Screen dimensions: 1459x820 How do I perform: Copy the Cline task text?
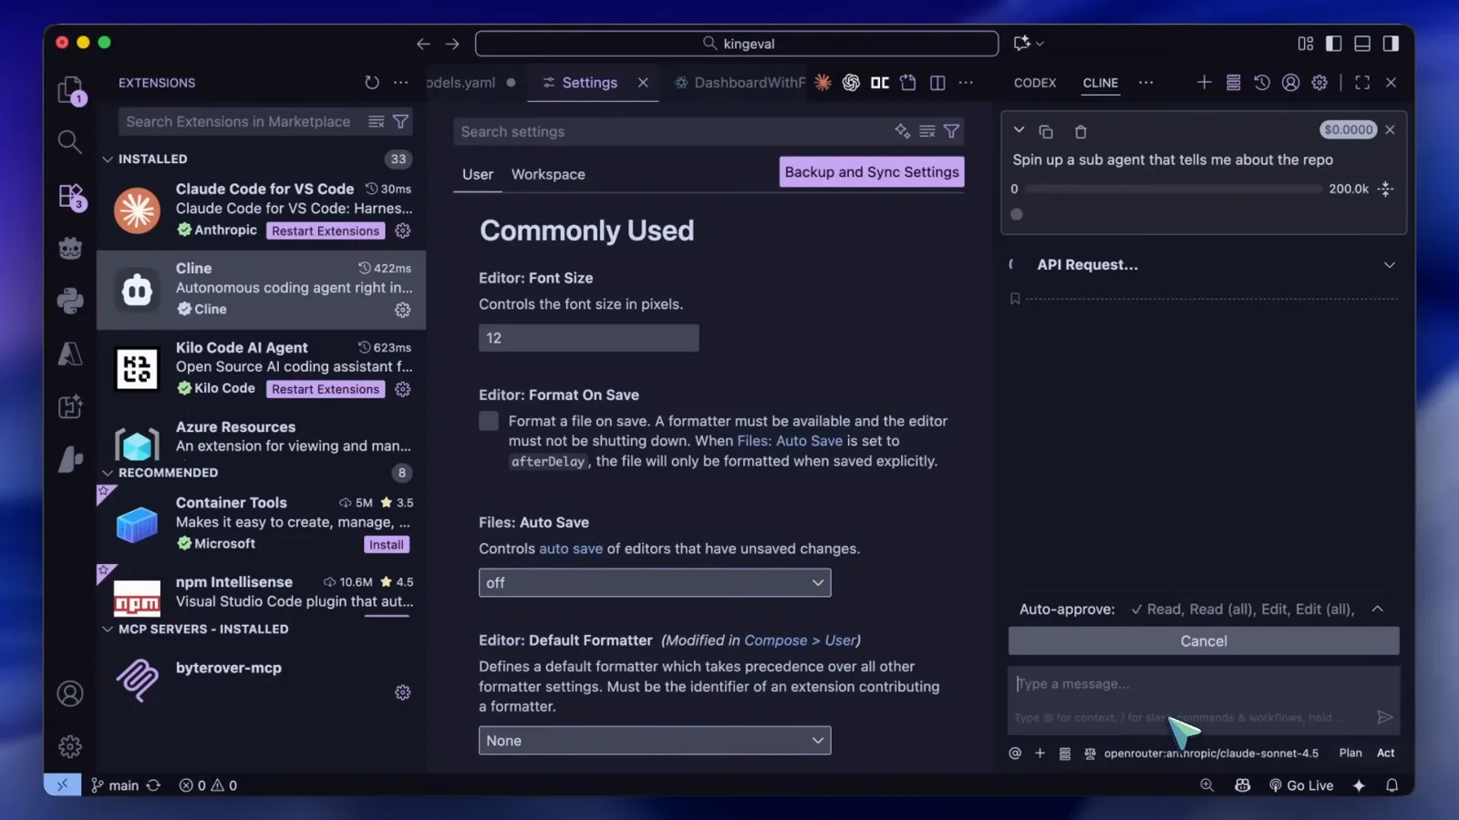1046,131
